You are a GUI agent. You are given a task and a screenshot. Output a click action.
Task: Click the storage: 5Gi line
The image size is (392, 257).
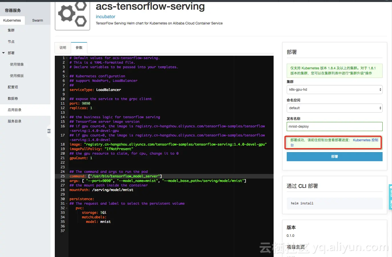(x=94, y=213)
